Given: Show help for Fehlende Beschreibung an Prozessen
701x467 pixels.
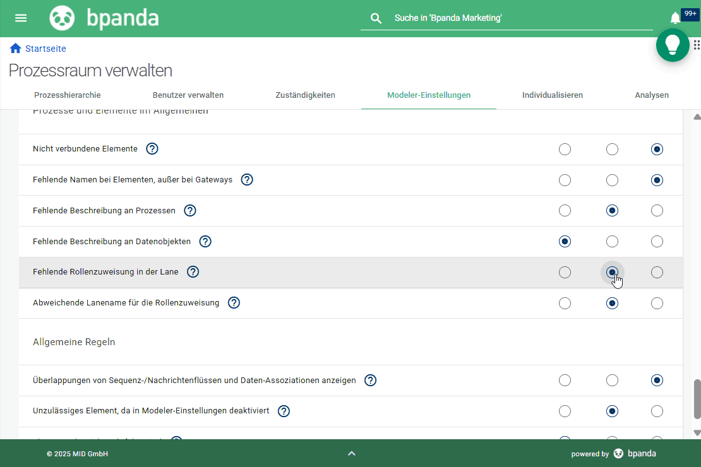Looking at the screenshot, I should 190,211.
